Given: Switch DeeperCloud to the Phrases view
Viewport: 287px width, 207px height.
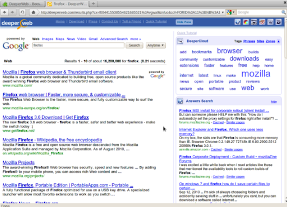Looking at the screenshot, I should click(x=249, y=42).
